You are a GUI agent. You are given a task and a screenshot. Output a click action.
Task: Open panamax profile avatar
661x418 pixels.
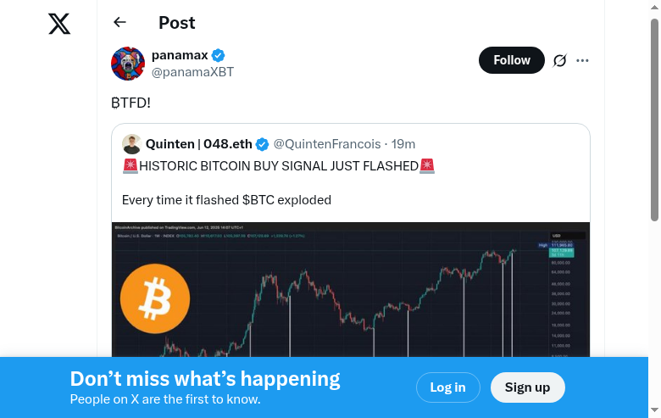[x=128, y=64]
